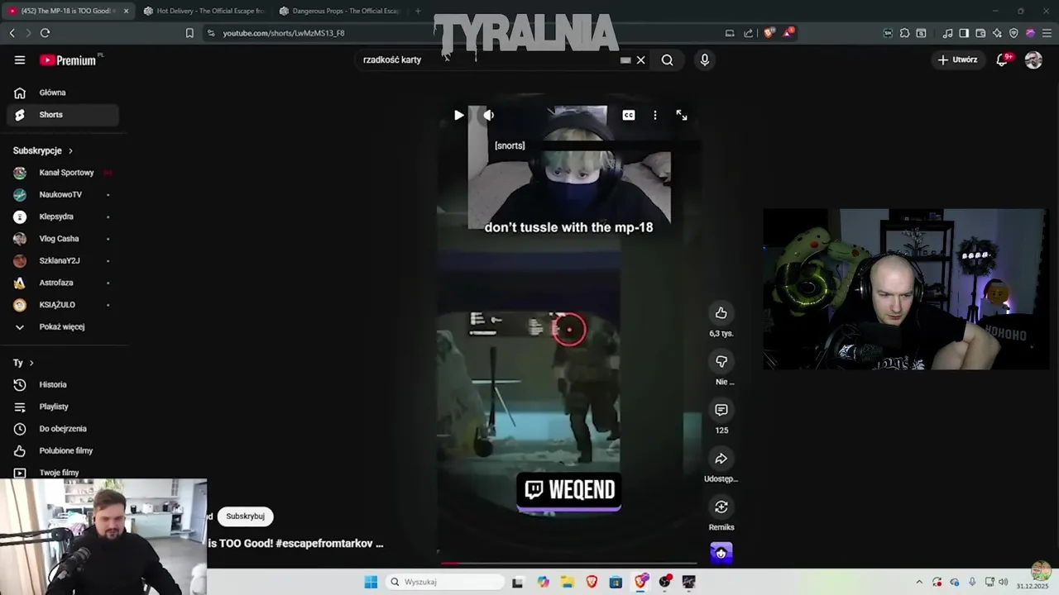This screenshot has height=595, width=1059.
Task: Open the Brave wallet icon
Action: tap(980, 33)
